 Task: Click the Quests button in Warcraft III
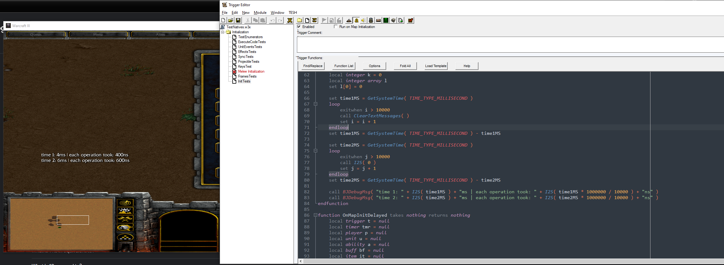(36, 34)
